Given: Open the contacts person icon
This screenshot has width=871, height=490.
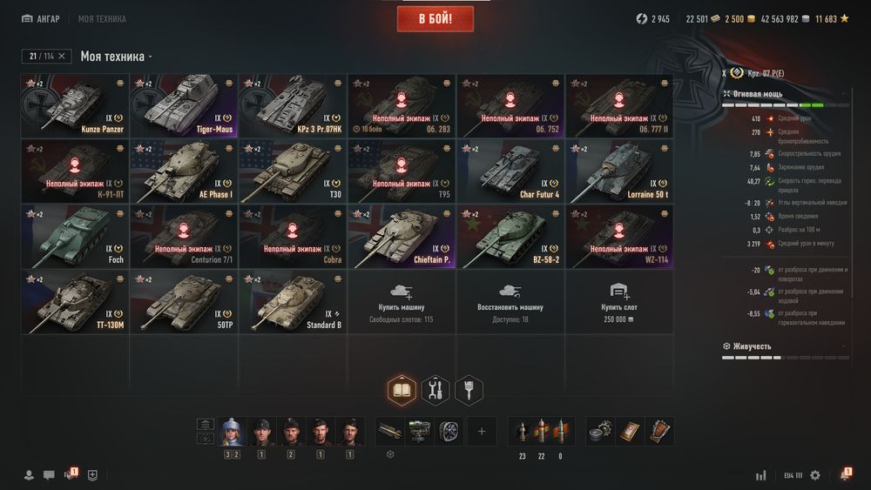Looking at the screenshot, I should 29,475.
